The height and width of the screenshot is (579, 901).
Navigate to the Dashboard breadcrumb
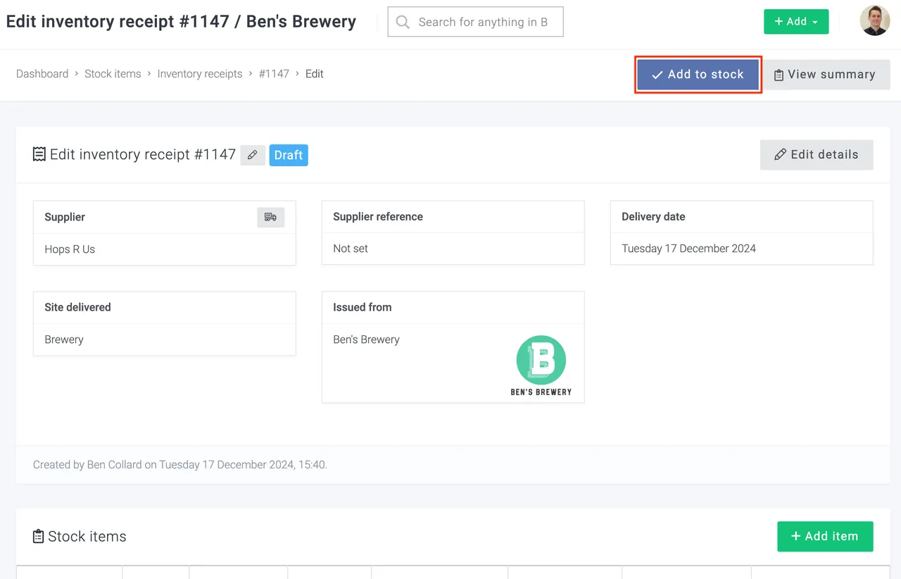[x=42, y=73]
